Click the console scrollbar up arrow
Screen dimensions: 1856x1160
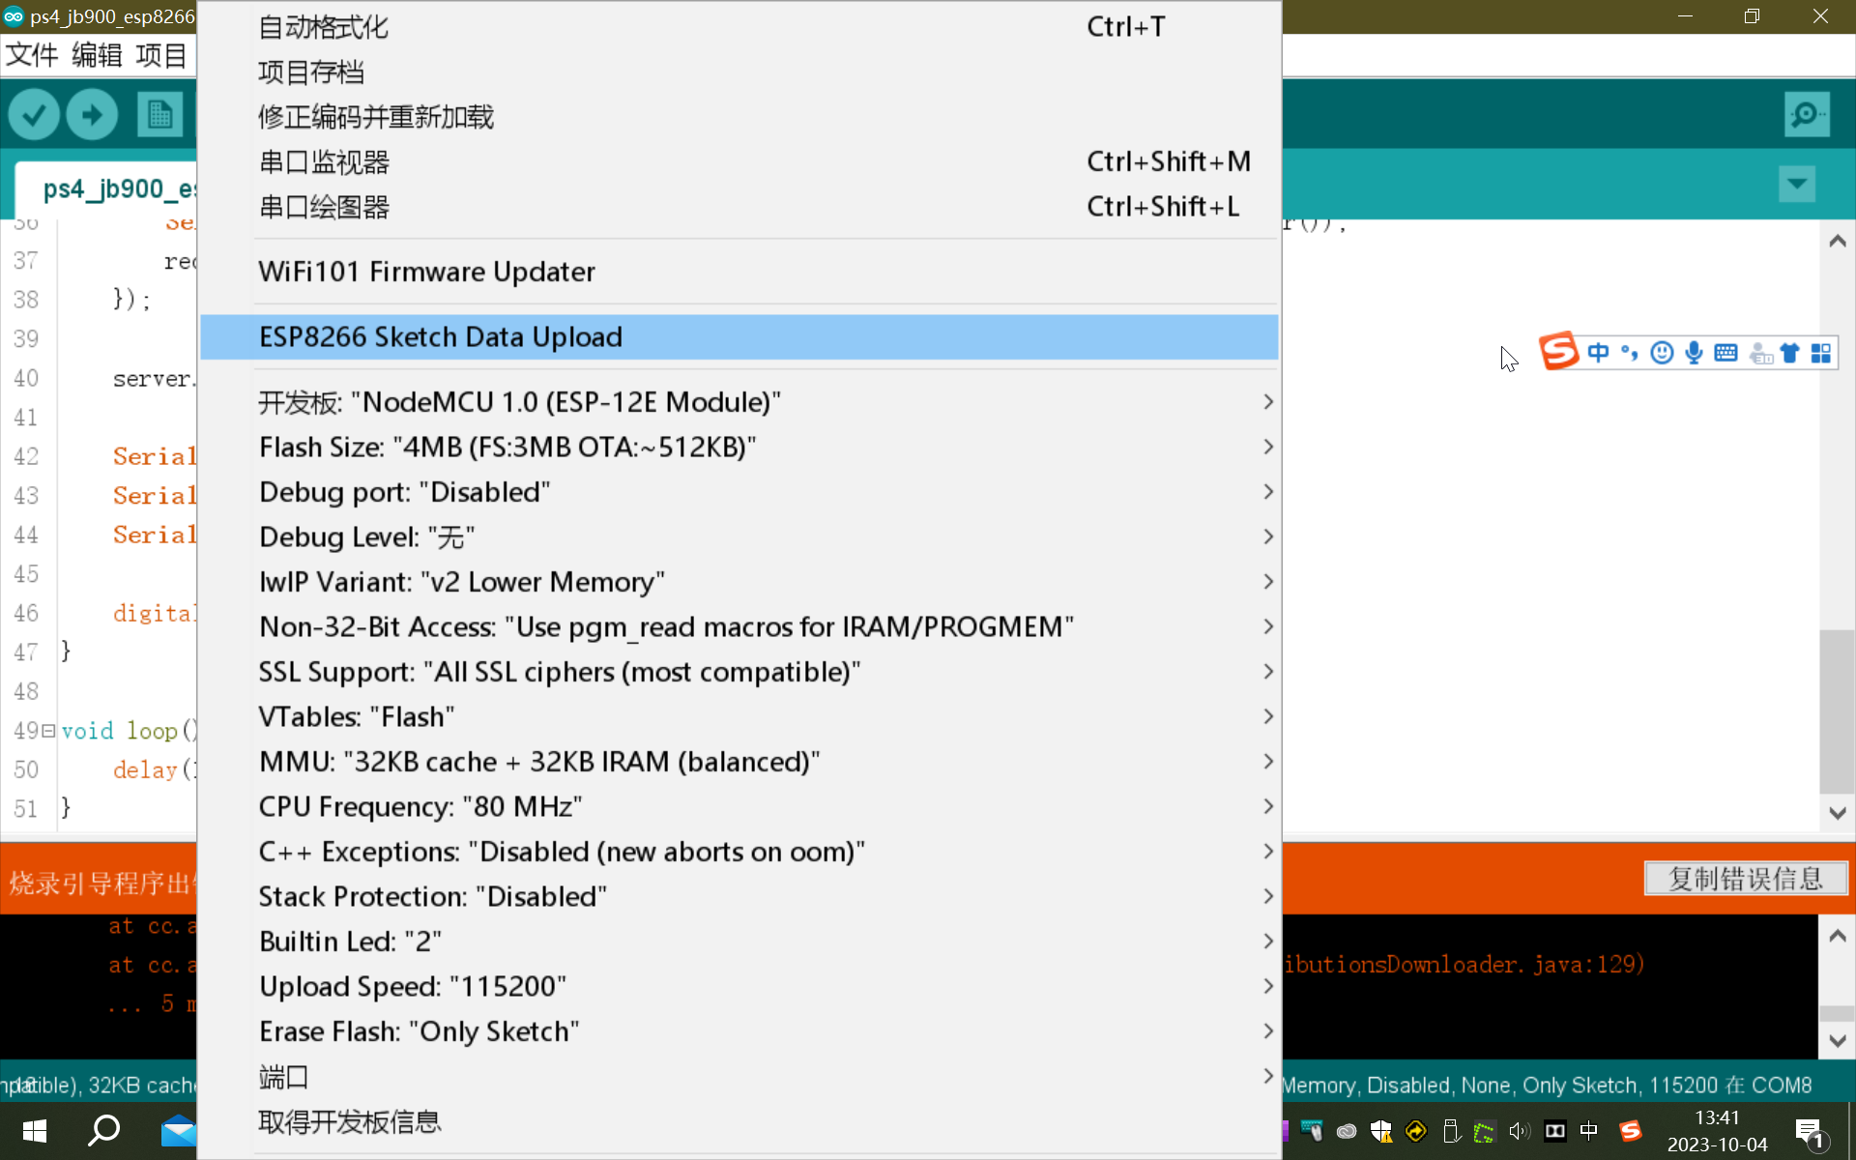click(1838, 936)
